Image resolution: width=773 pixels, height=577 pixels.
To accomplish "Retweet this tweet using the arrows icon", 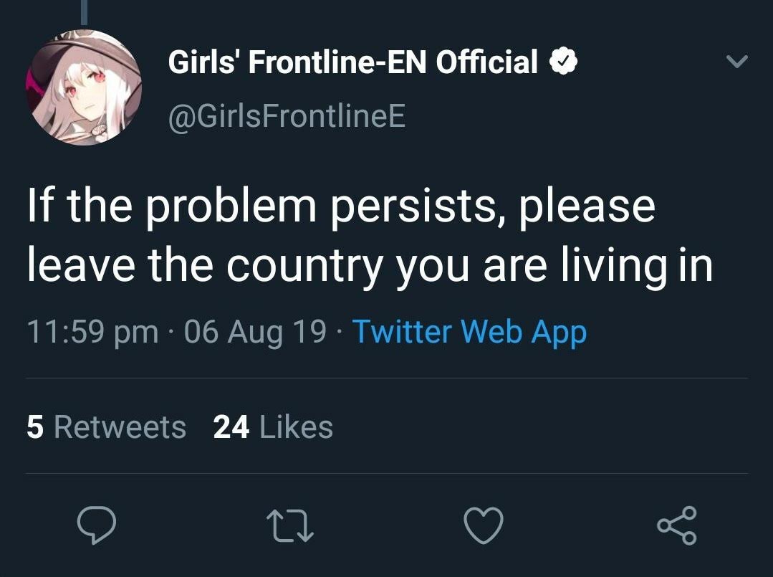I will pos(290,526).
